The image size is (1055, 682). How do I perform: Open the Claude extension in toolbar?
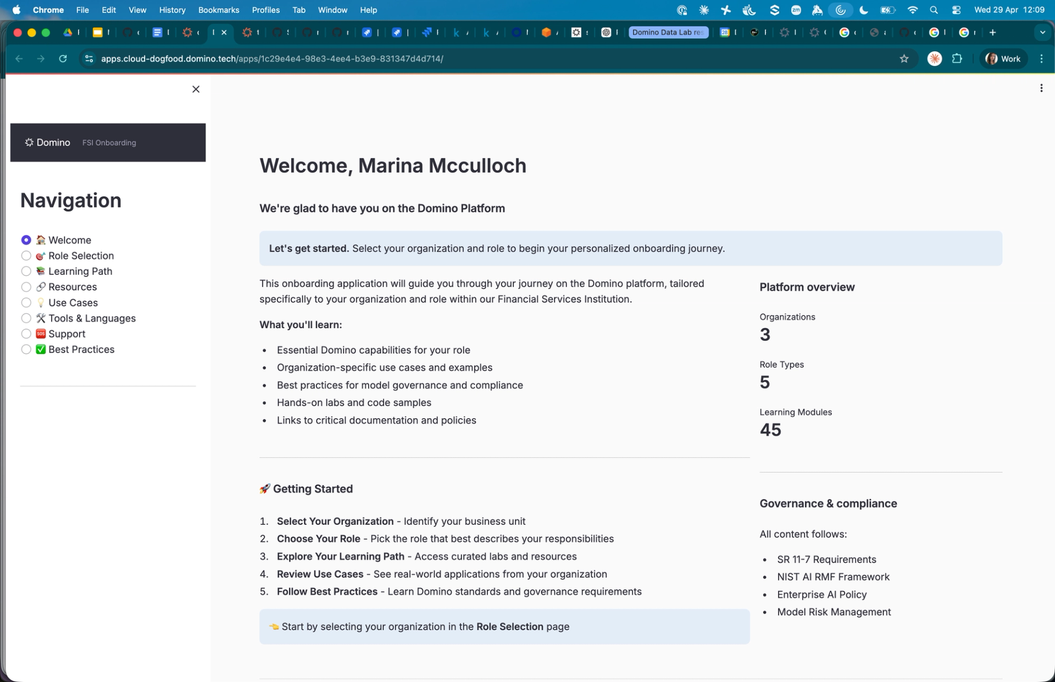(x=934, y=59)
